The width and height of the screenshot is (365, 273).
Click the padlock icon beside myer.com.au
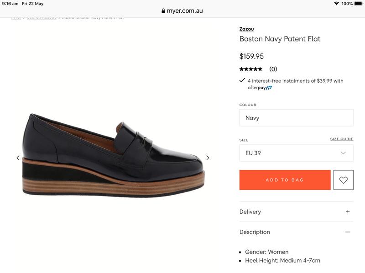pyautogui.click(x=163, y=11)
